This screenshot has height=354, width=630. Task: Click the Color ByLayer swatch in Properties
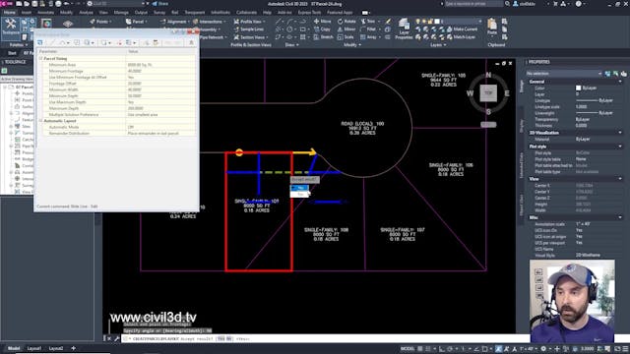pyautogui.click(x=578, y=88)
